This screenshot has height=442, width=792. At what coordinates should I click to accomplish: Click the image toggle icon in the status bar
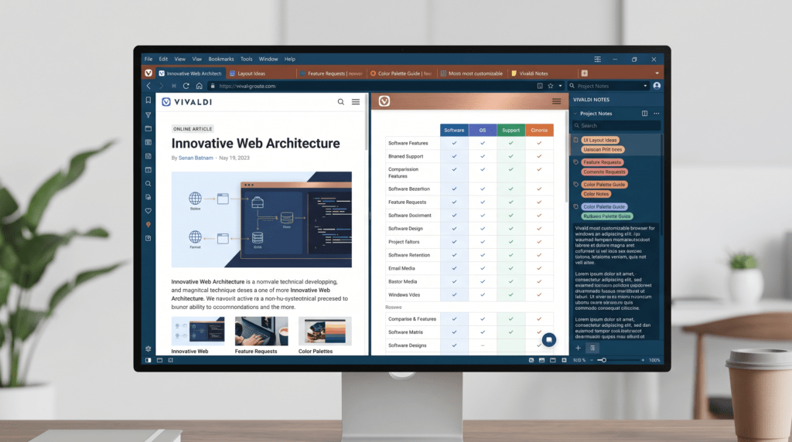click(x=542, y=360)
